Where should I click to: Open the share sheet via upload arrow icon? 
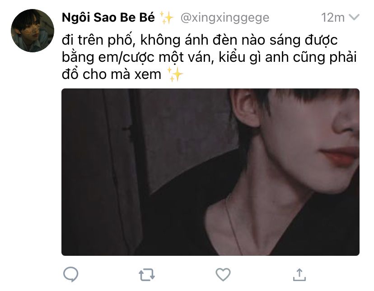click(299, 275)
